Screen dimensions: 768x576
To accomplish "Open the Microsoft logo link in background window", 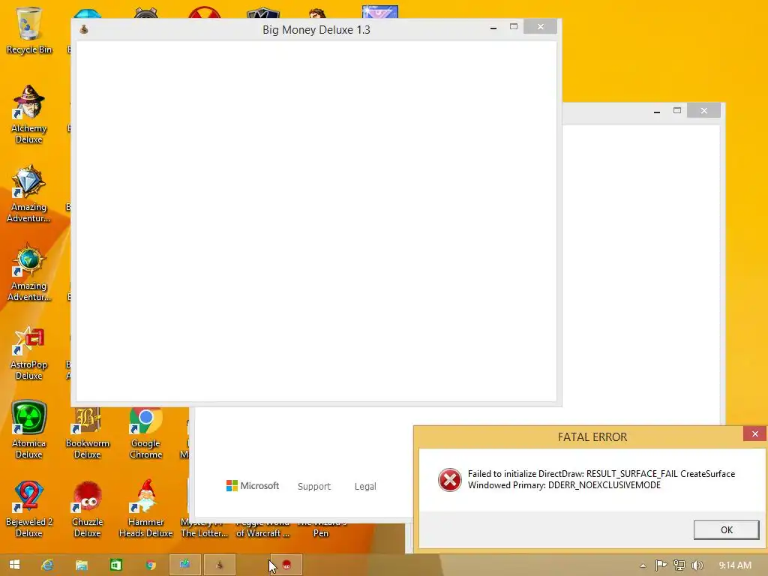I will click(253, 485).
